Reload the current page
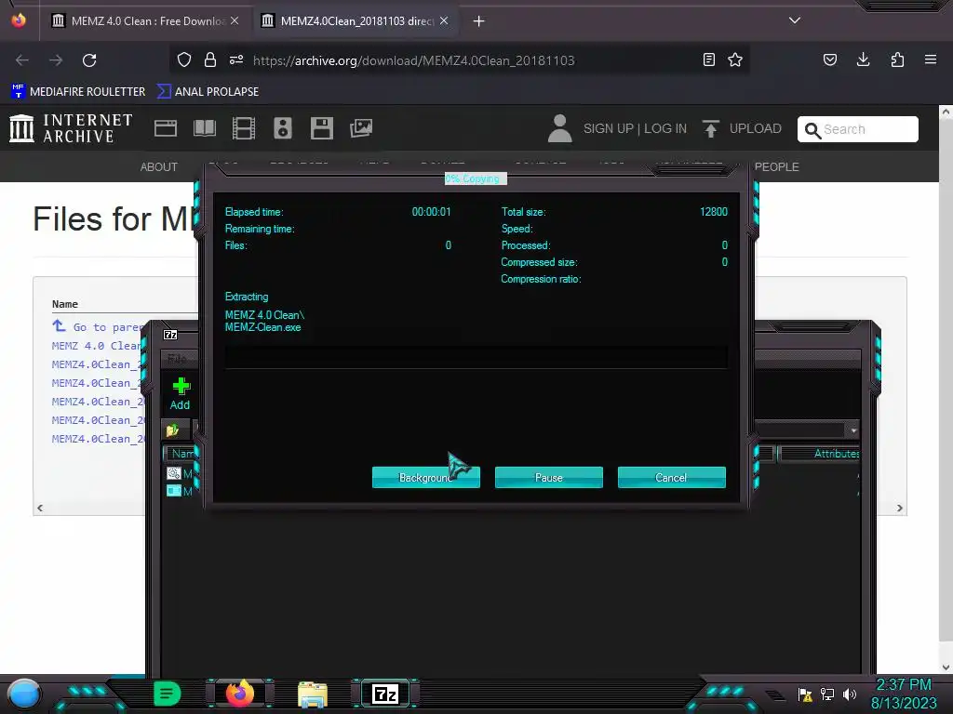 point(89,60)
